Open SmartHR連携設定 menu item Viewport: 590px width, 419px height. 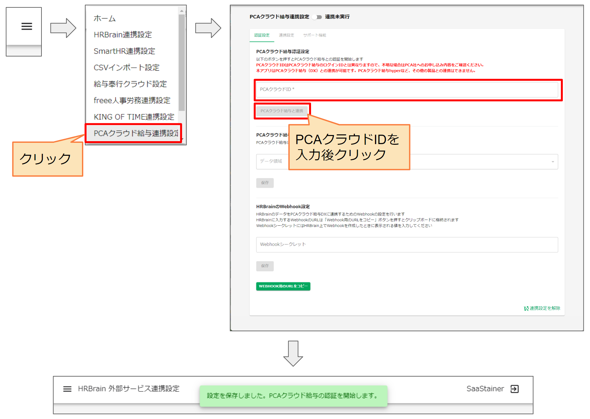click(x=124, y=51)
